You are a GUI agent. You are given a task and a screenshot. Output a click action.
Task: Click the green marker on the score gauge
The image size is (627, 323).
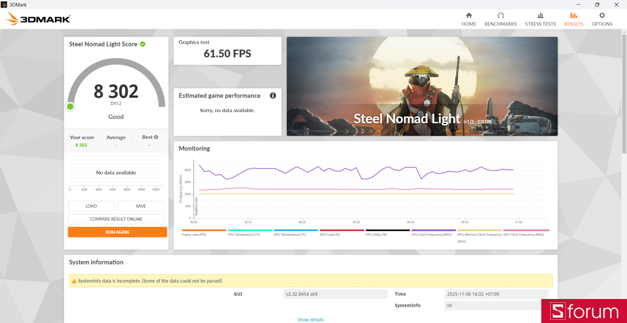coord(70,106)
